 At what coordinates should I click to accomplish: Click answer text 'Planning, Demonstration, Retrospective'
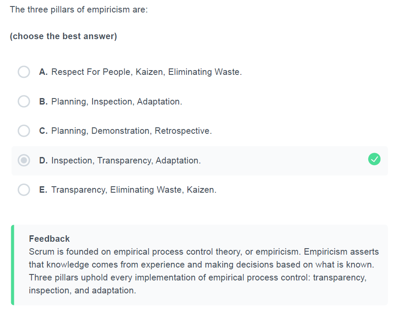131,131
